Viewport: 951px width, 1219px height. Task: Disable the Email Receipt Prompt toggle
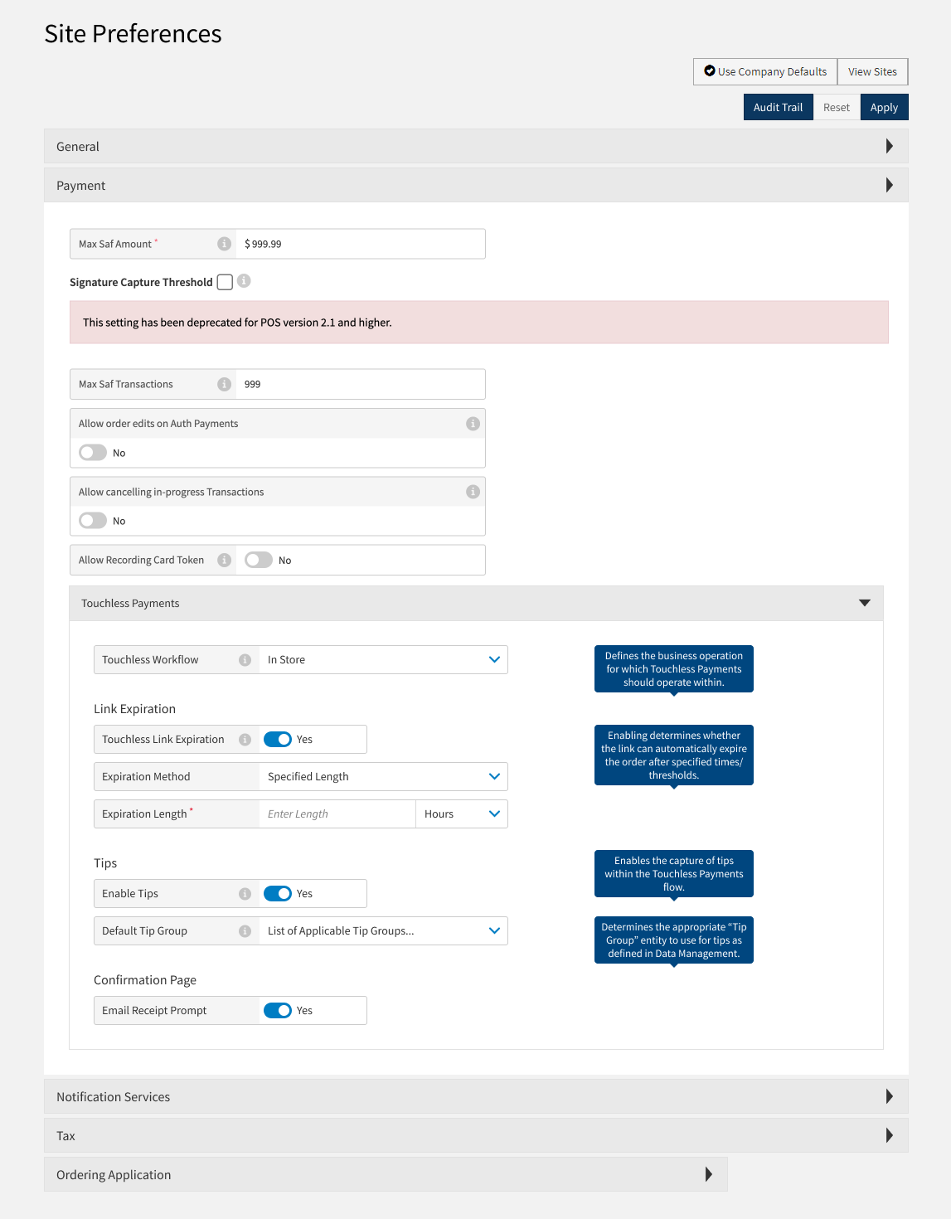point(279,1010)
